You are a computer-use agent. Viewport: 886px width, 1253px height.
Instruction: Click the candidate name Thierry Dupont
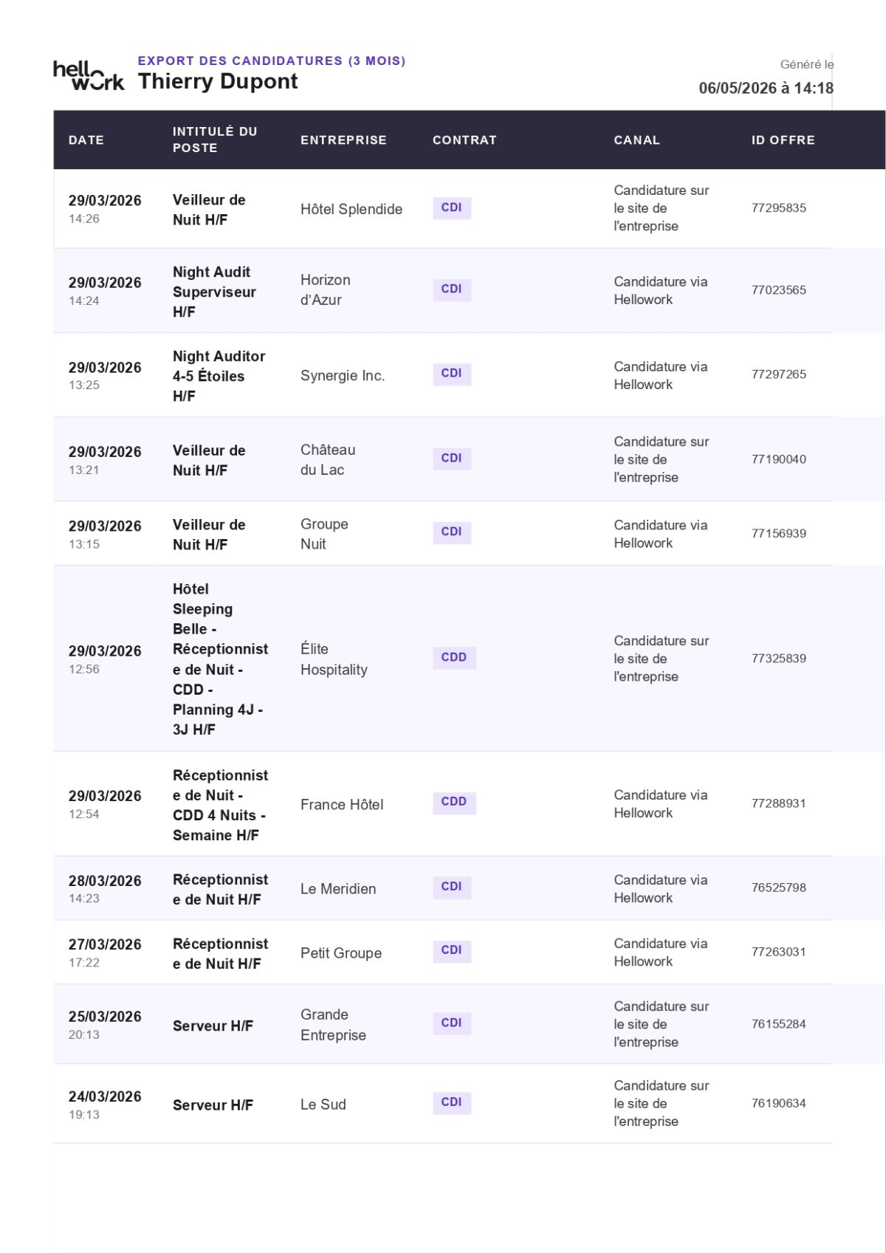[x=218, y=81]
